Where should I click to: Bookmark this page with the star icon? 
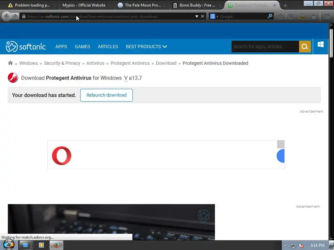click(281, 16)
